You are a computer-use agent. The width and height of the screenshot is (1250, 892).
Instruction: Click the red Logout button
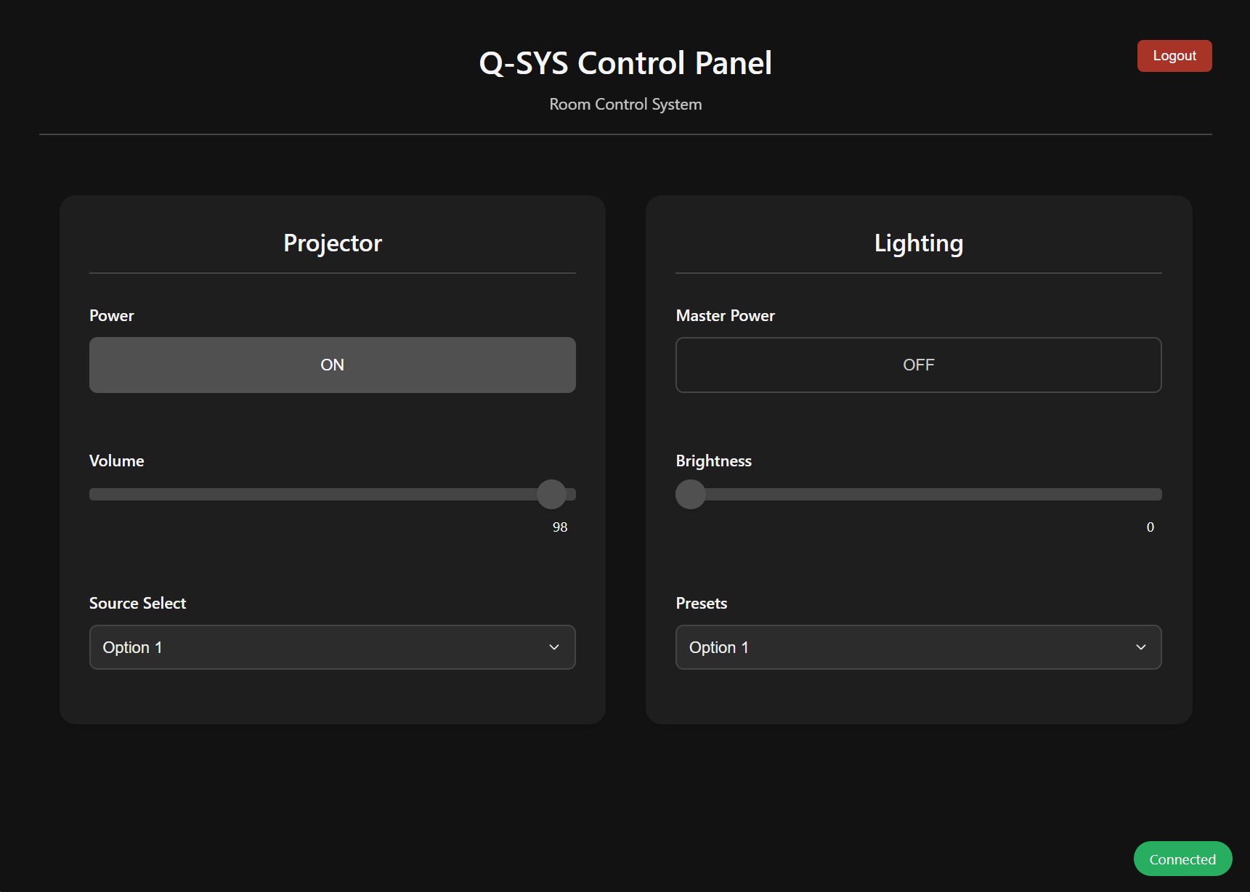[1174, 56]
